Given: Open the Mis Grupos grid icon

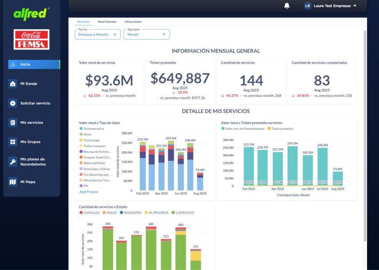Looking at the screenshot, I should click(13, 142).
